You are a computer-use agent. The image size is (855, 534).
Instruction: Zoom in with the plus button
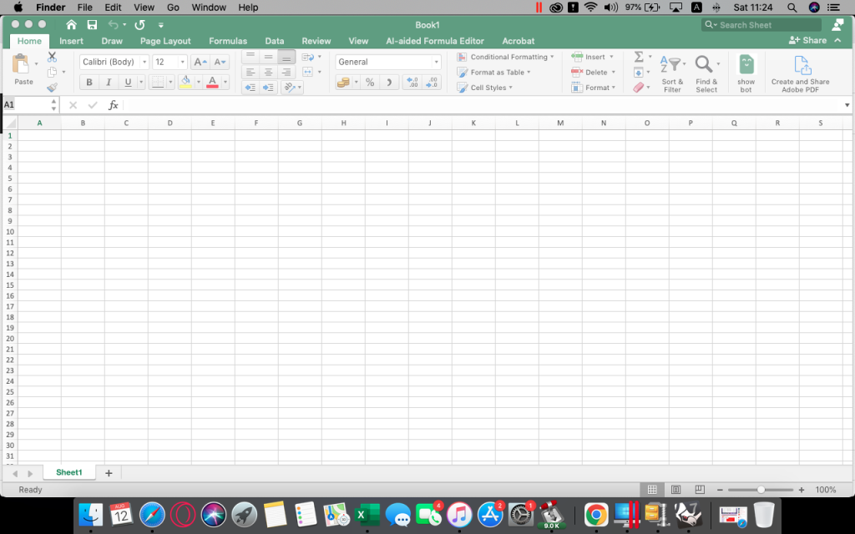click(x=802, y=490)
